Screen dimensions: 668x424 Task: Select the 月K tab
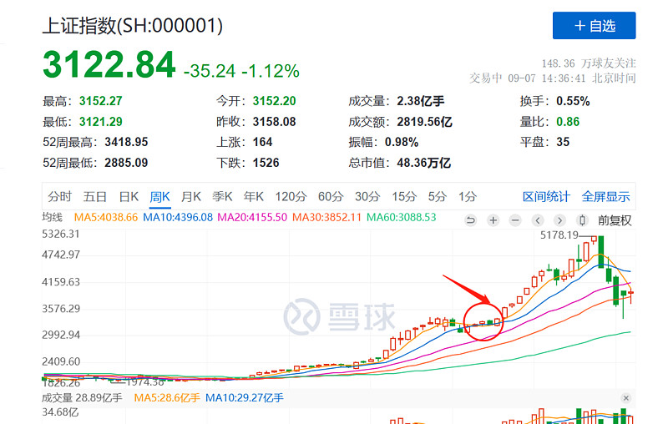[x=191, y=197]
